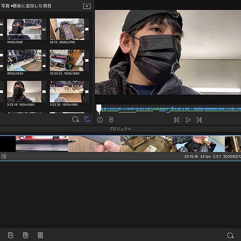Skip to the next clip end

pos(199,120)
